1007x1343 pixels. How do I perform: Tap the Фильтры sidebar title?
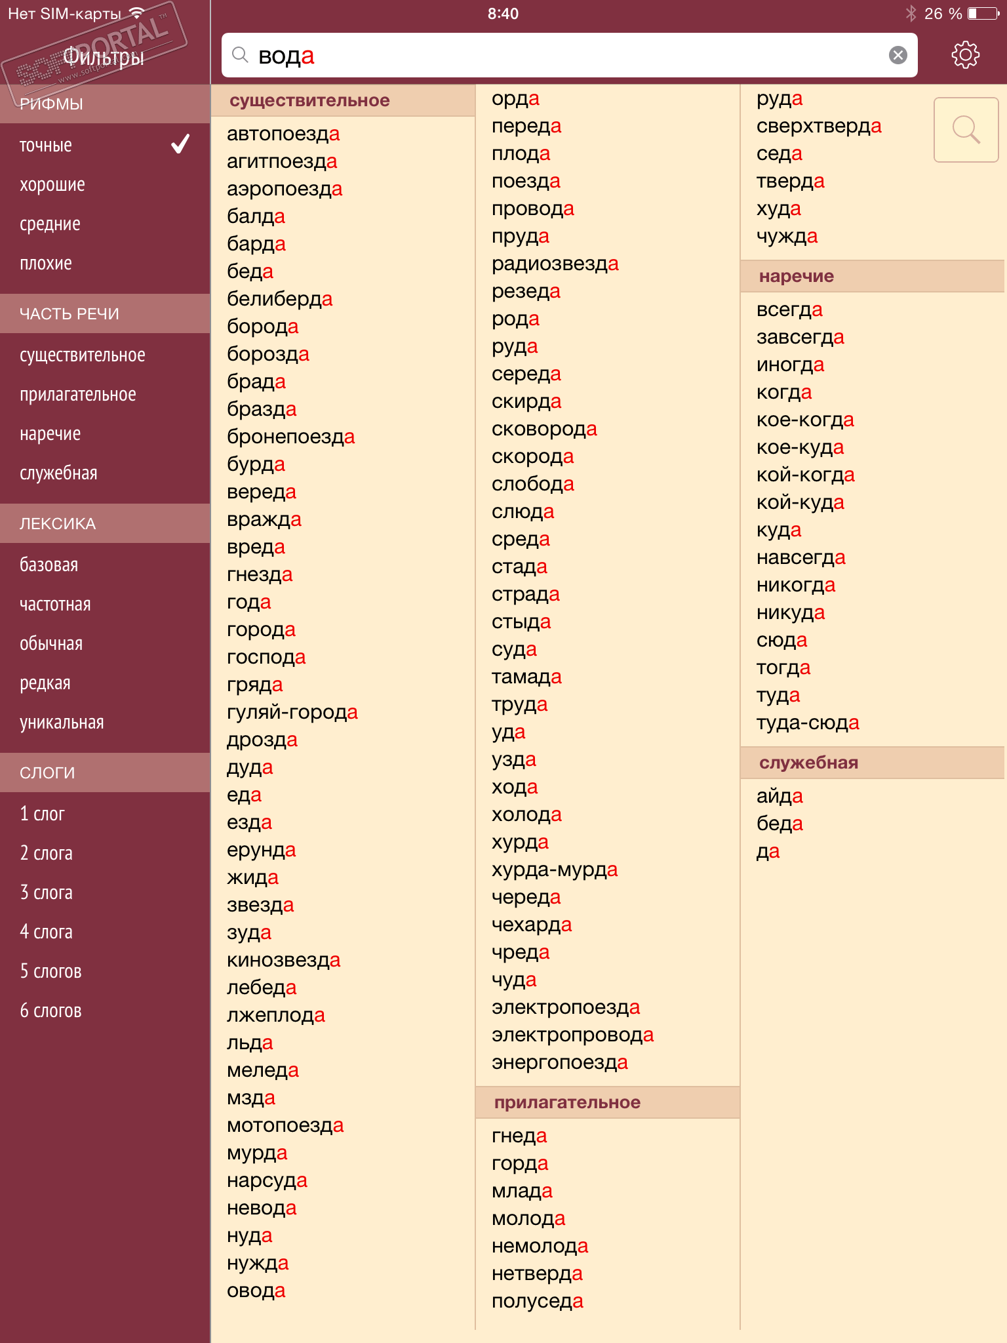click(x=104, y=57)
